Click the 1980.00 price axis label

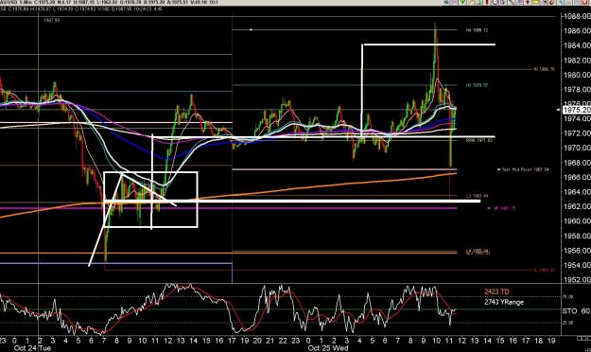click(577, 75)
